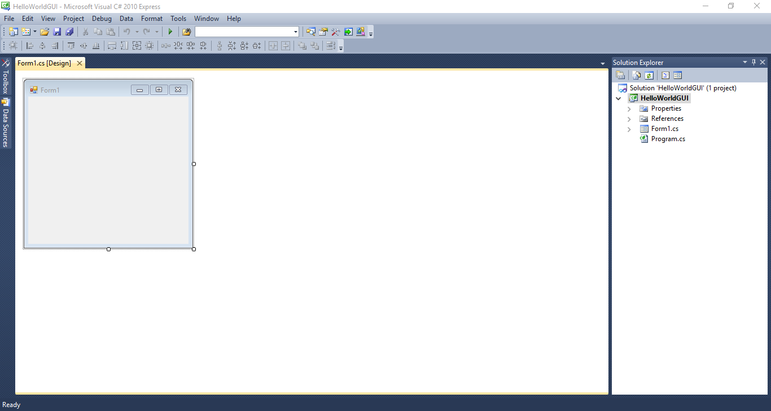Click the Make Same Height icon
The height and width of the screenshot is (411, 771).
[x=124, y=46]
